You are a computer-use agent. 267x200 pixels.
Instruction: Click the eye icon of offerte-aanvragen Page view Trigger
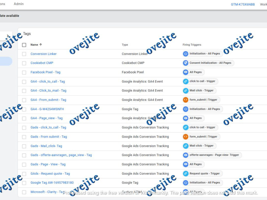point(186,155)
